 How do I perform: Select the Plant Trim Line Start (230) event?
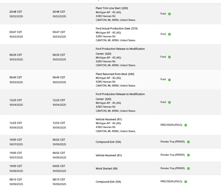pos(112,8)
